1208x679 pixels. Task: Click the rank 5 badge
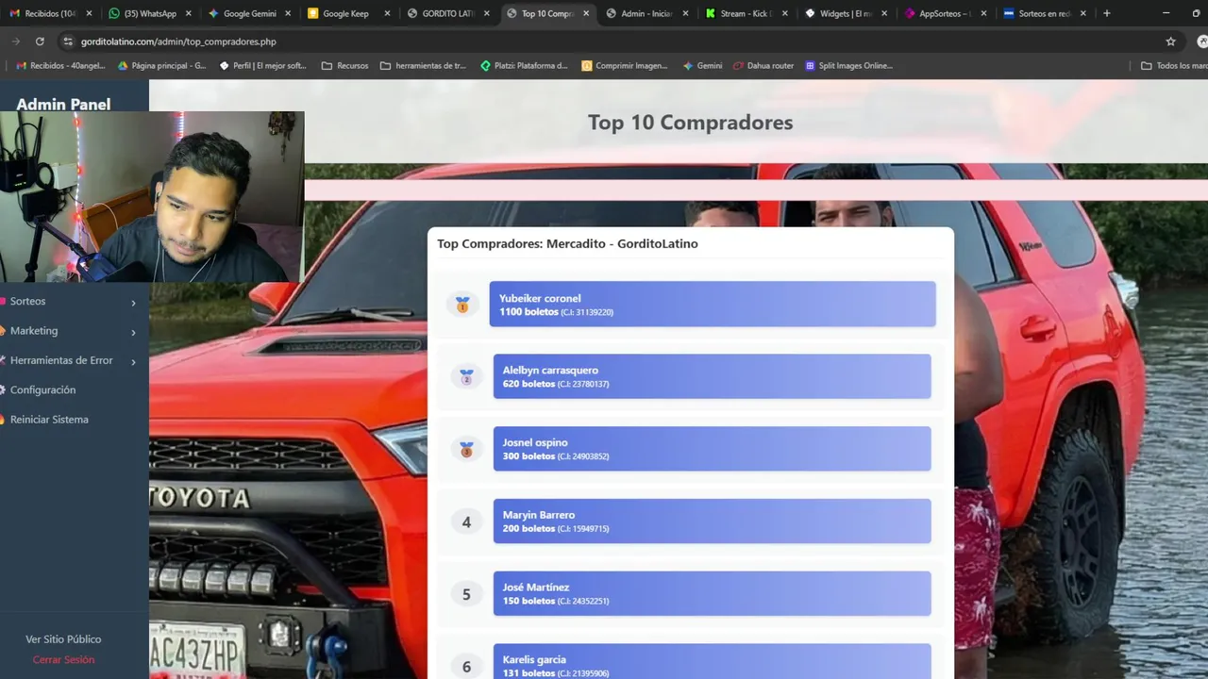click(x=466, y=594)
